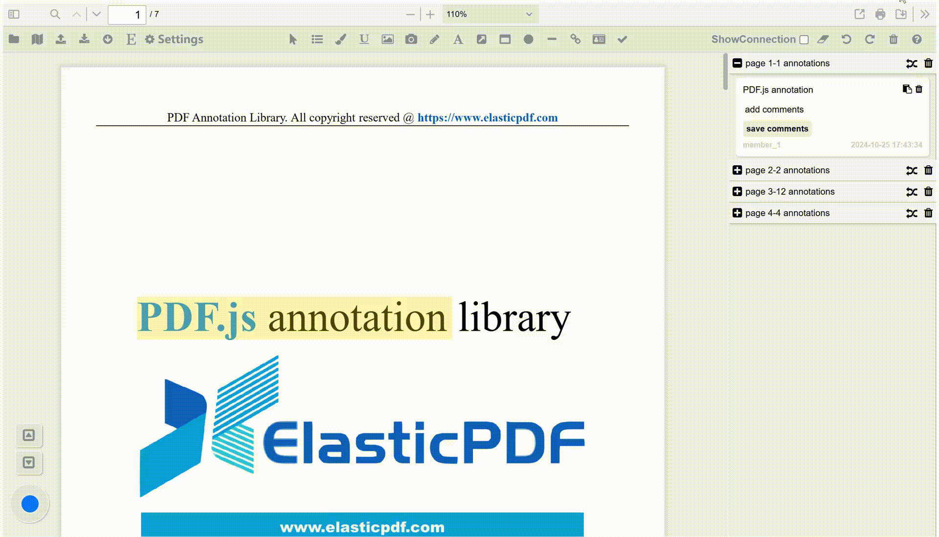This screenshot has height=537, width=939.
Task: Enable the ShowConnection checkbox
Action: click(804, 40)
